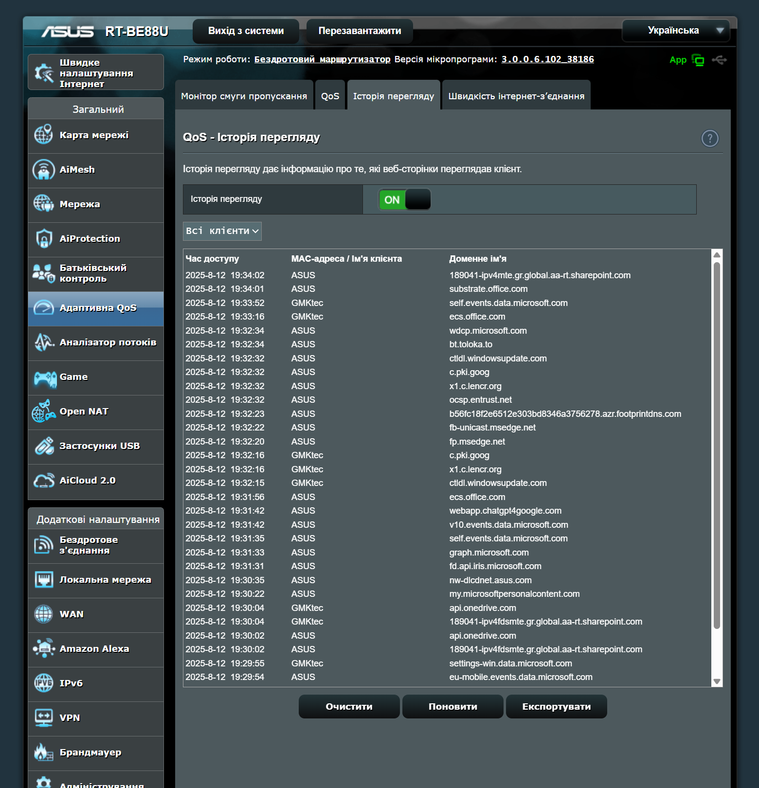Click the IPv6 icon in sidebar

pyautogui.click(x=44, y=683)
